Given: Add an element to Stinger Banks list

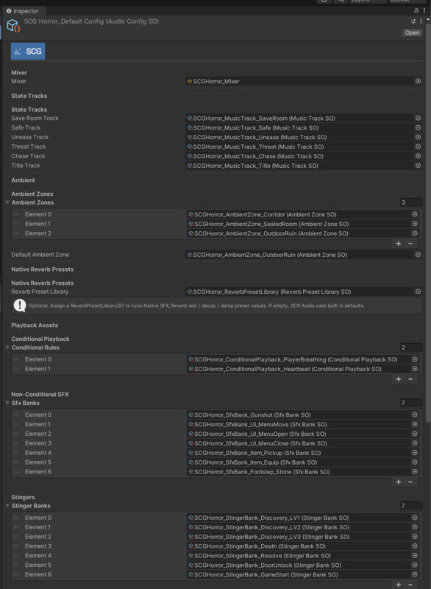Looking at the screenshot, I should (399, 585).
